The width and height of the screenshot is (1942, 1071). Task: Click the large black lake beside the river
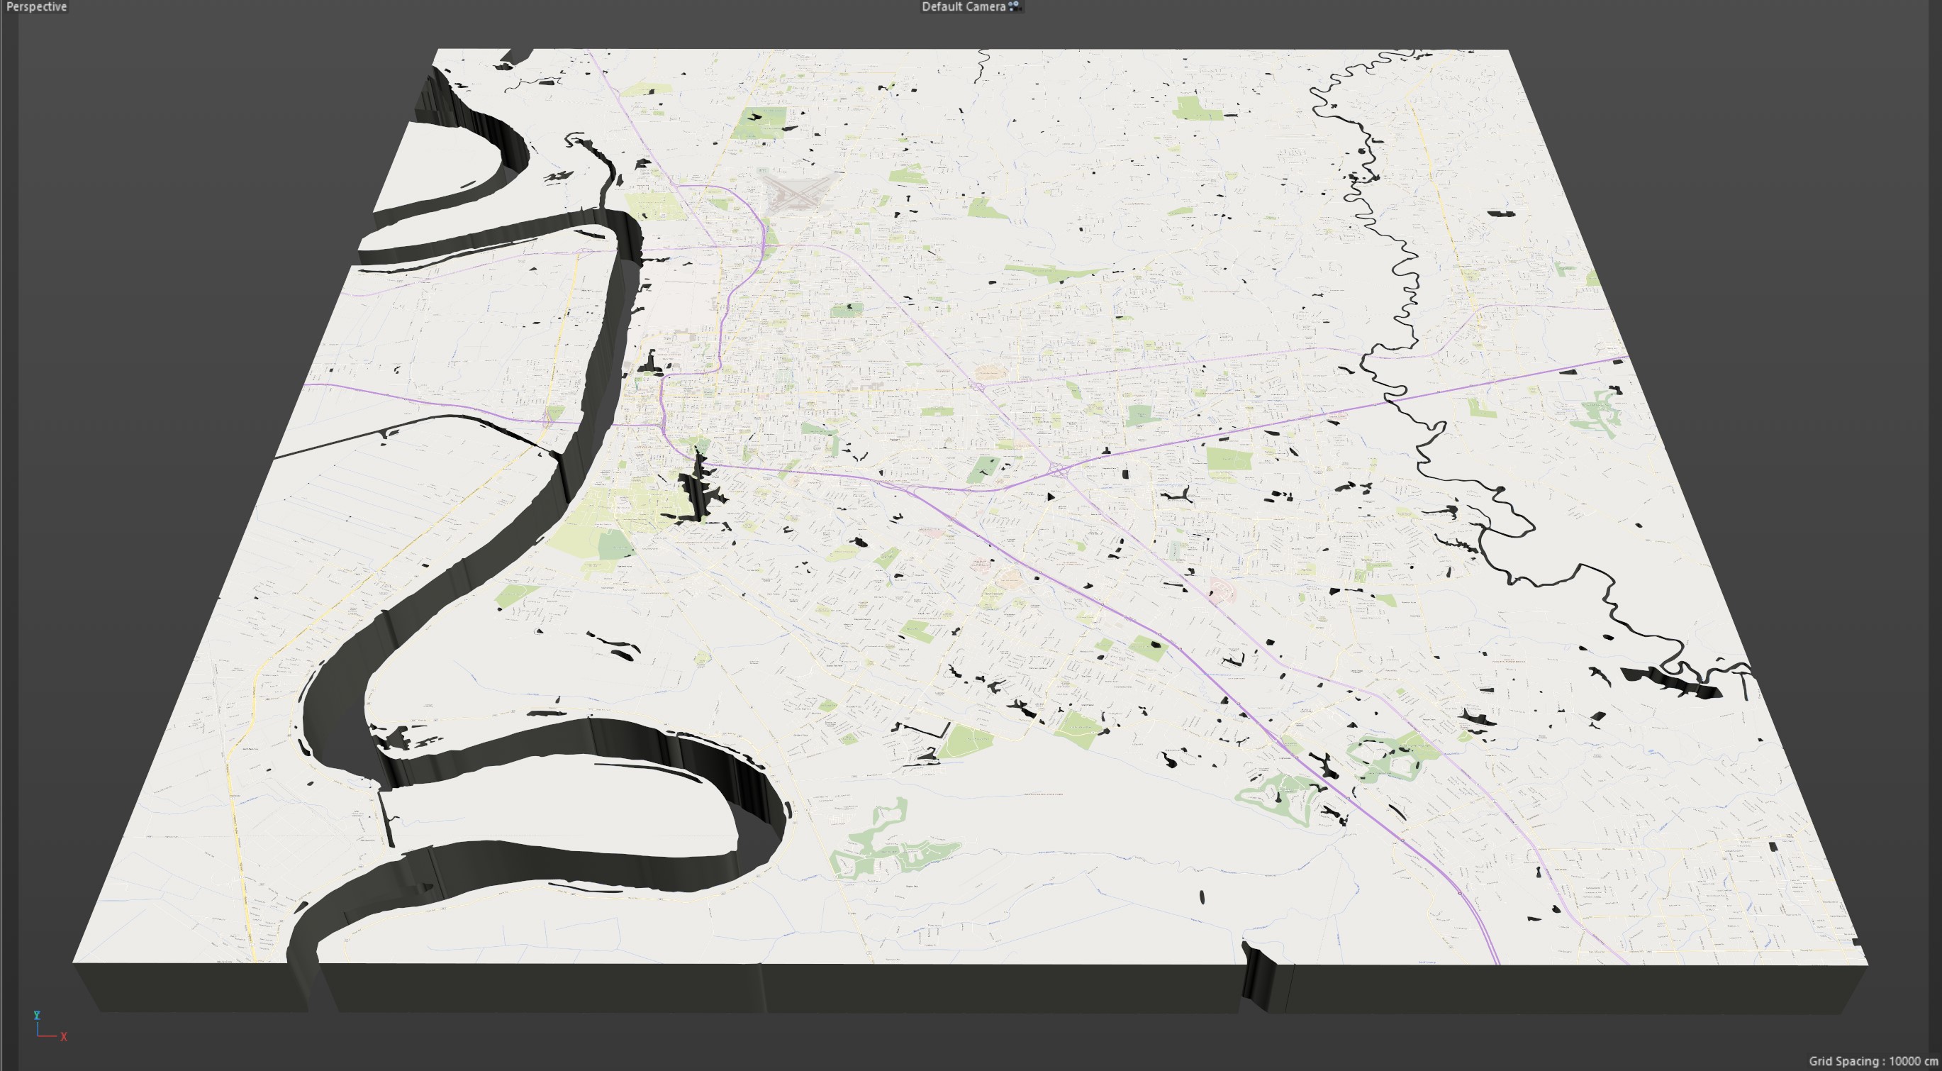tap(698, 490)
